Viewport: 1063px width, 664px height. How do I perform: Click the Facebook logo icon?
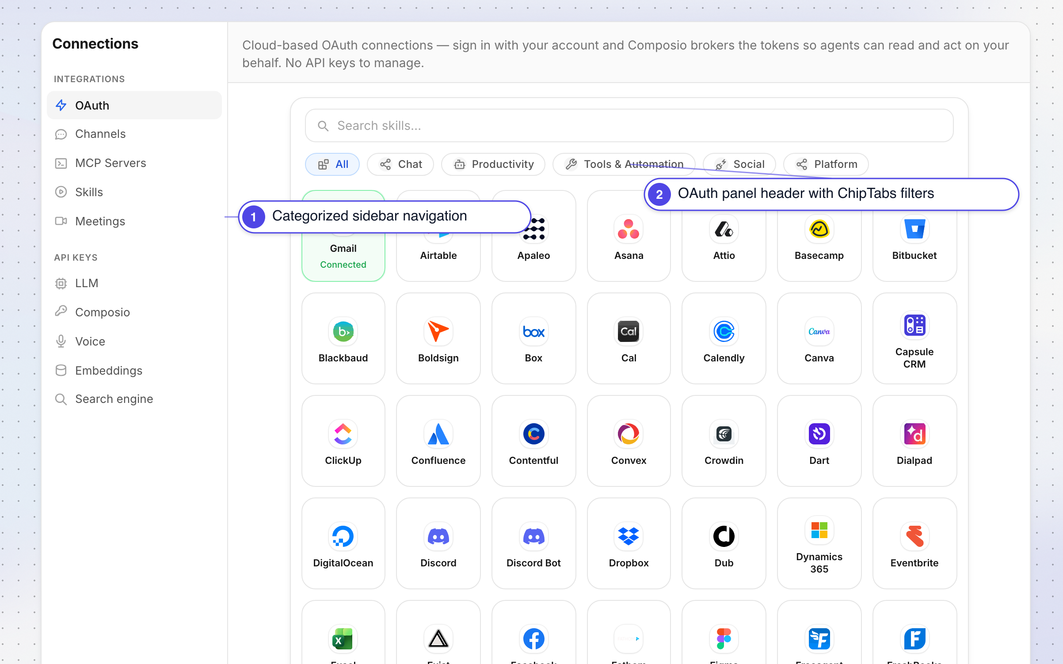pyautogui.click(x=533, y=639)
